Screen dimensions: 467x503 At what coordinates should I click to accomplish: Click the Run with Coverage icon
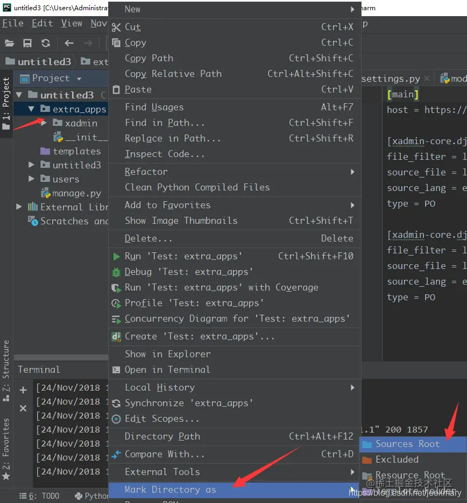click(x=116, y=287)
